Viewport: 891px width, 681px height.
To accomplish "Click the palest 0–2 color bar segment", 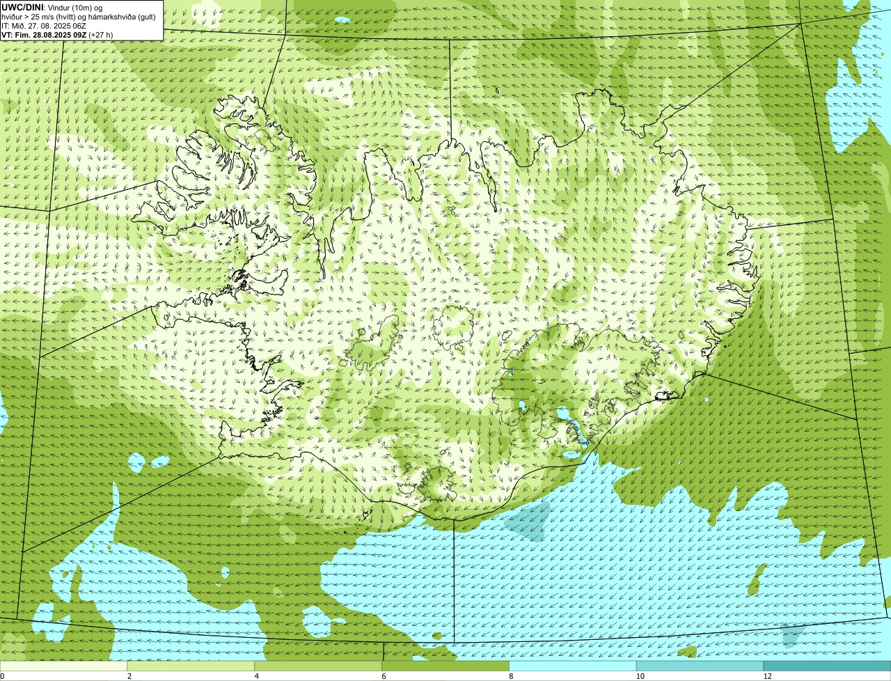I will 63,666.
